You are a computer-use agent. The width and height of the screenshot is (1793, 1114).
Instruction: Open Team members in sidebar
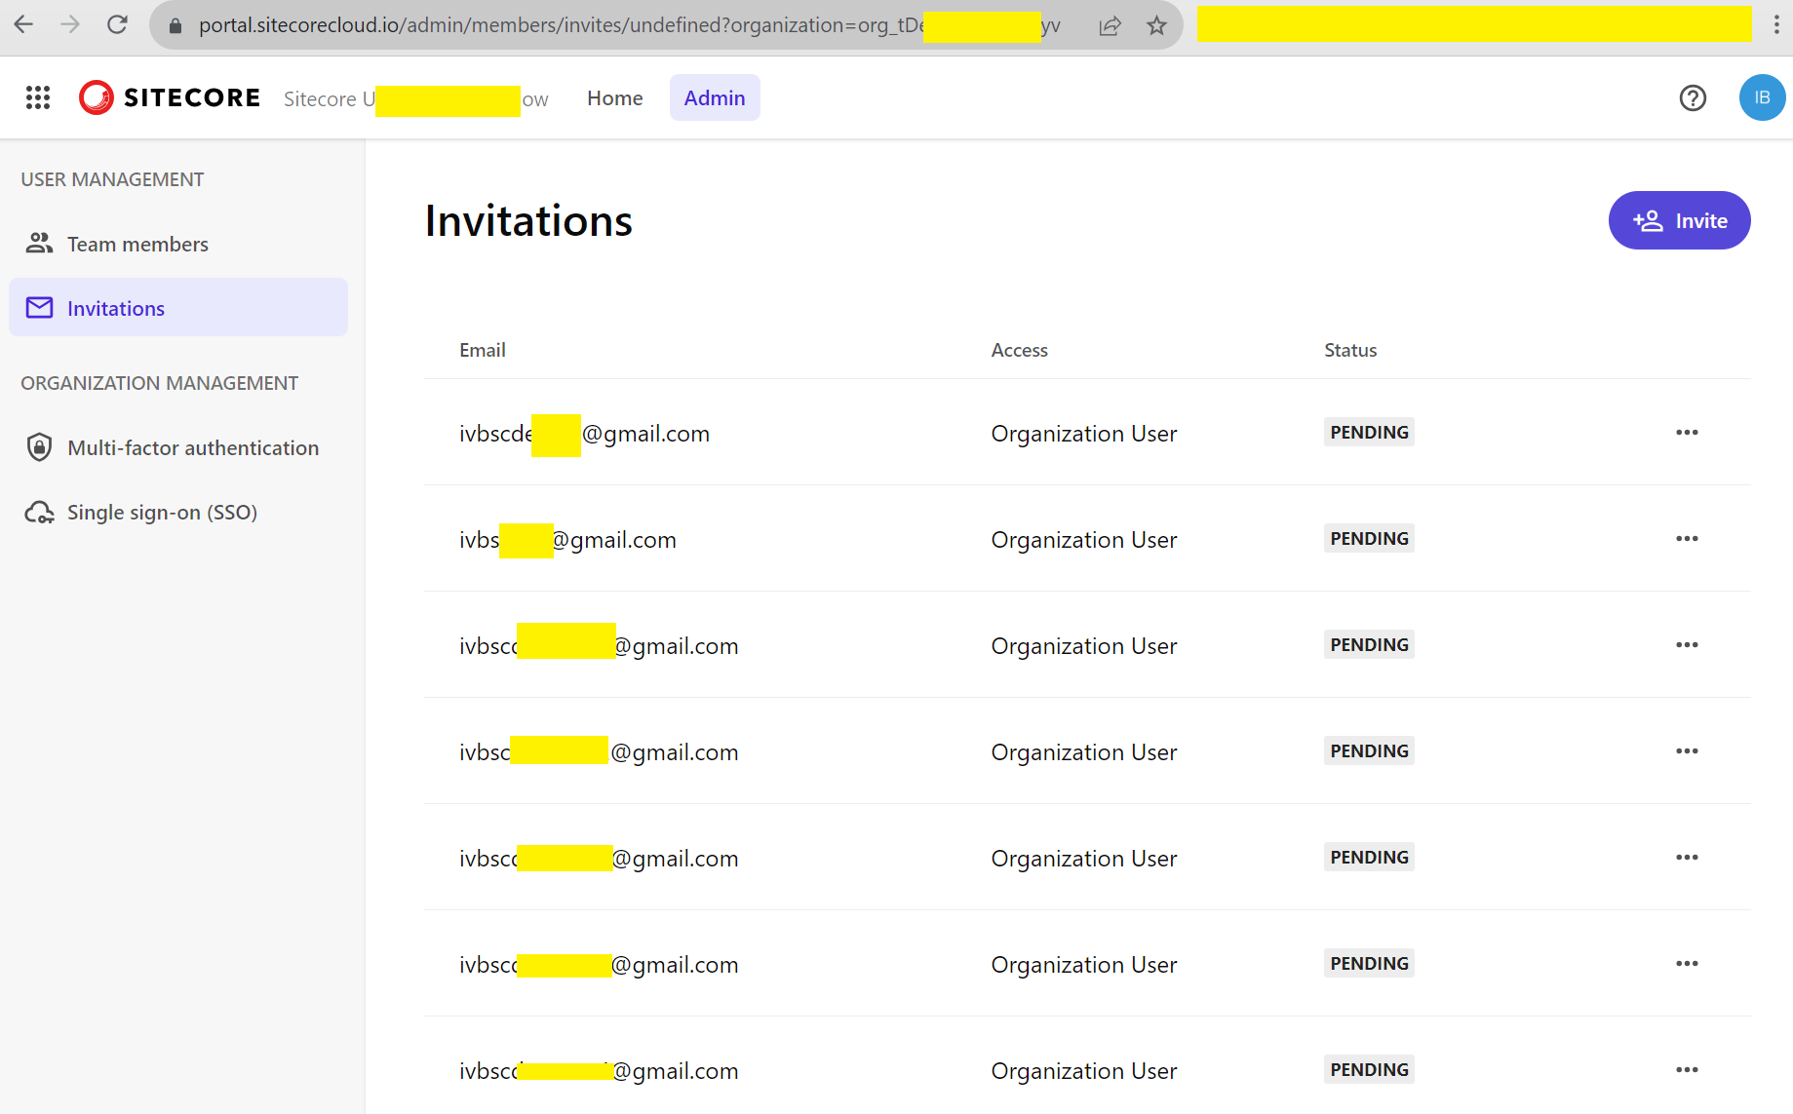[x=137, y=244]
